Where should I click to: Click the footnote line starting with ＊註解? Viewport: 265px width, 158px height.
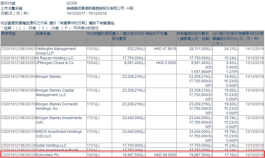[50, 28]
